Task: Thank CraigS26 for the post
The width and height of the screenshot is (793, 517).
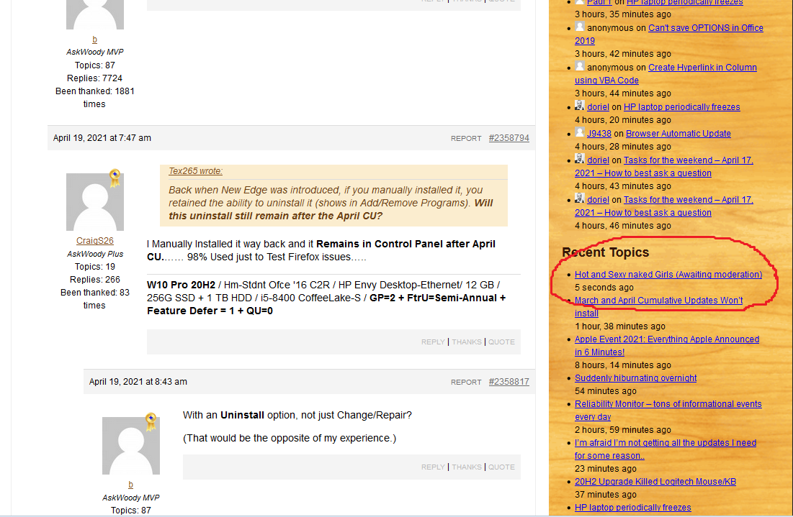Action: (466, 342)
